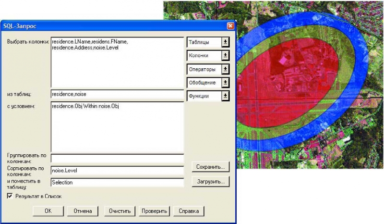Close the SQL-Запрос dialog
Image resolution: width=384 pixels, height=224 pixels.
pos(230,26)
